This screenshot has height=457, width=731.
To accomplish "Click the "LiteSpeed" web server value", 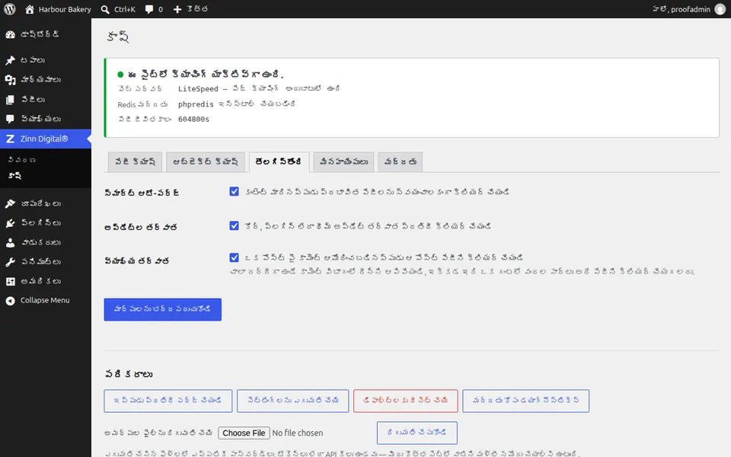I will pyautogui.click(x=198, y=88).
